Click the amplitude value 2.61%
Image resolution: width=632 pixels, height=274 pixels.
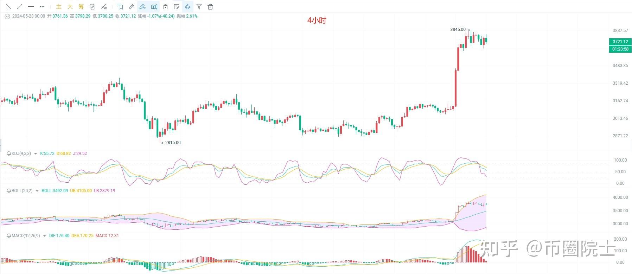click(192, 16)
